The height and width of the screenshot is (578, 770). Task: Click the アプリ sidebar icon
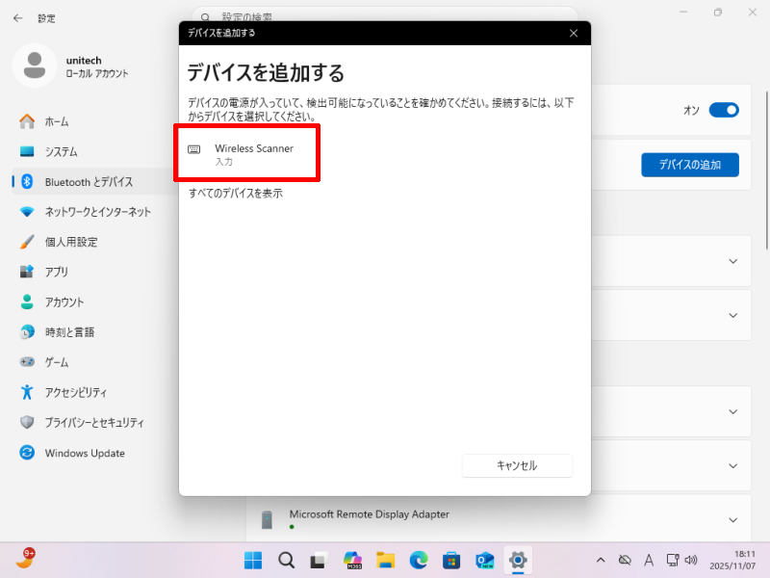27,272
